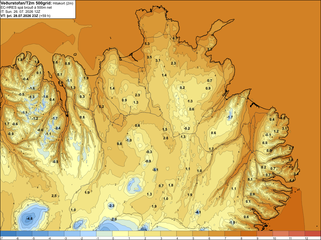Click the 2.8 temperature label
The height and width of the screenshot is (240, 321).
coord(166,138)
